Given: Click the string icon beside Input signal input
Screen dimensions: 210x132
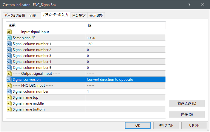Looking at the screenshot, I should [x=9, y=32].
